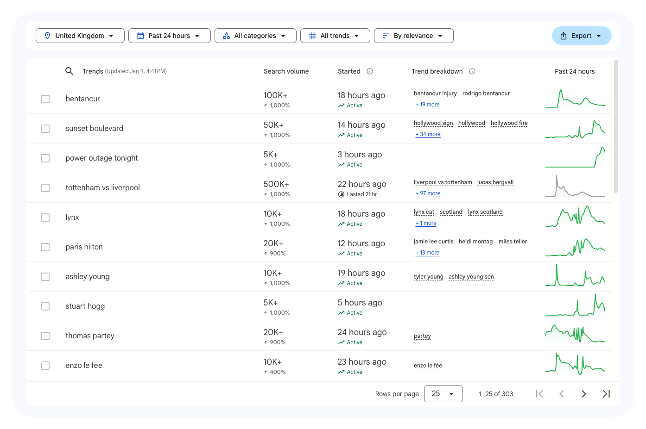
Task: Click the Past 24 hours column header
Action: point(575,71)
